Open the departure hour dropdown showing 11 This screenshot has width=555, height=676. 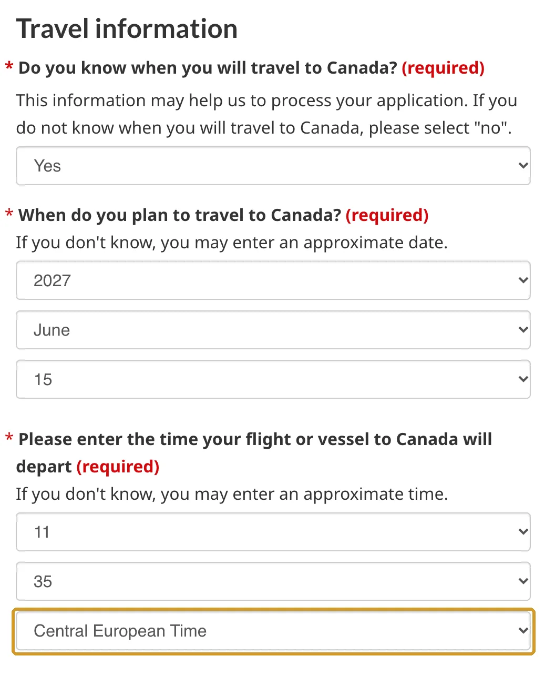pyautogui.click(x=273, y=532)
